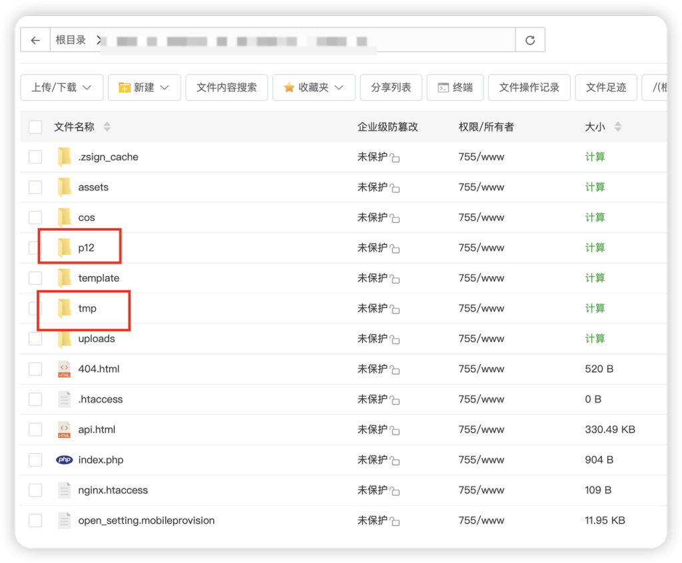Image resolution: width=682 pixels, height=563 pixels.
Task: Open the 收藏夹 dropdown
Action: click(x=313, y=87)
